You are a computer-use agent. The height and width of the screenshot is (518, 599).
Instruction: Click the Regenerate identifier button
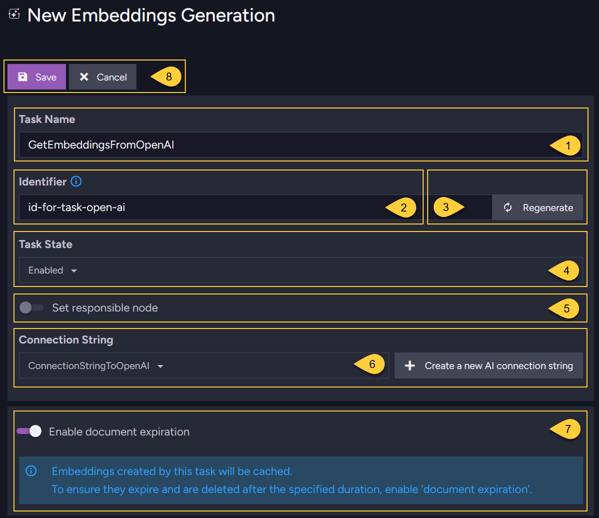click(538, 207)
